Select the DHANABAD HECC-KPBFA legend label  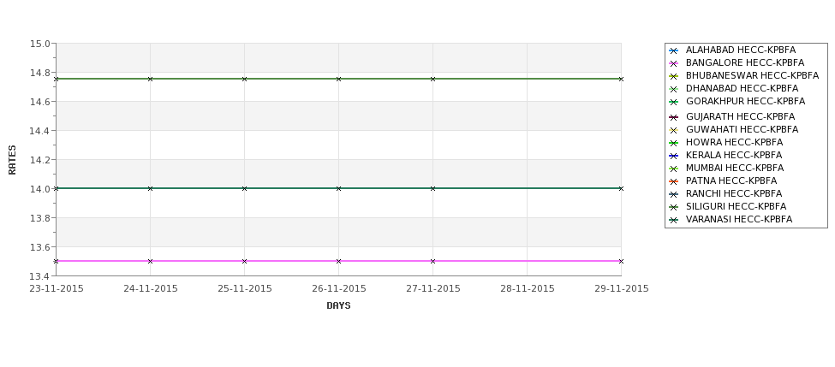[x=742, y=88]
